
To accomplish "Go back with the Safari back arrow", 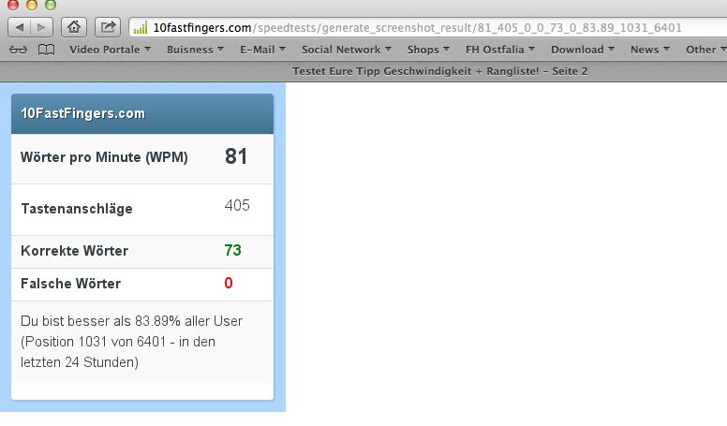I will click(19, 27).
